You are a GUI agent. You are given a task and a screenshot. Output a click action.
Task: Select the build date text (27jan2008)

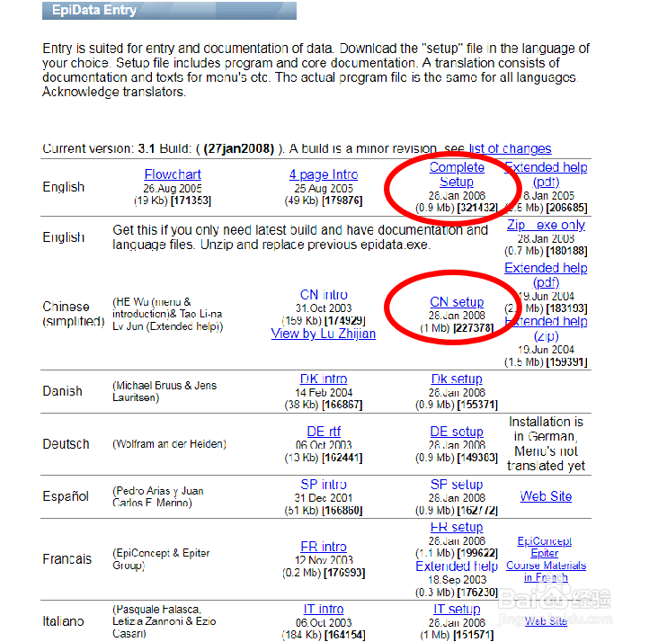pyautogui.click(x=239, y=148)
